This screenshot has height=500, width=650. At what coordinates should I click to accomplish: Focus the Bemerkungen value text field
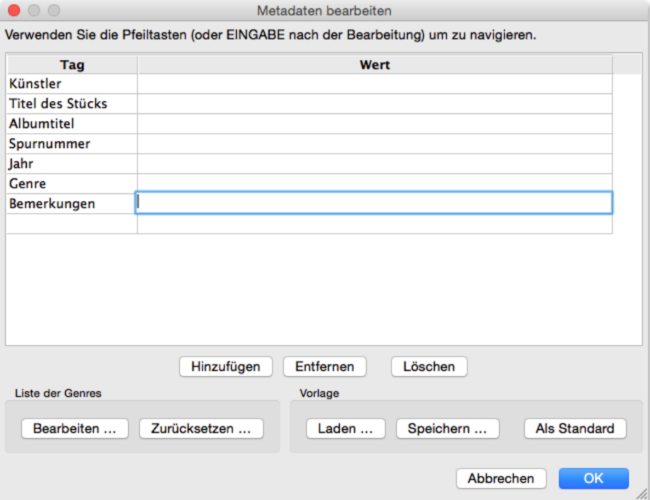click(x=375, y=203)
